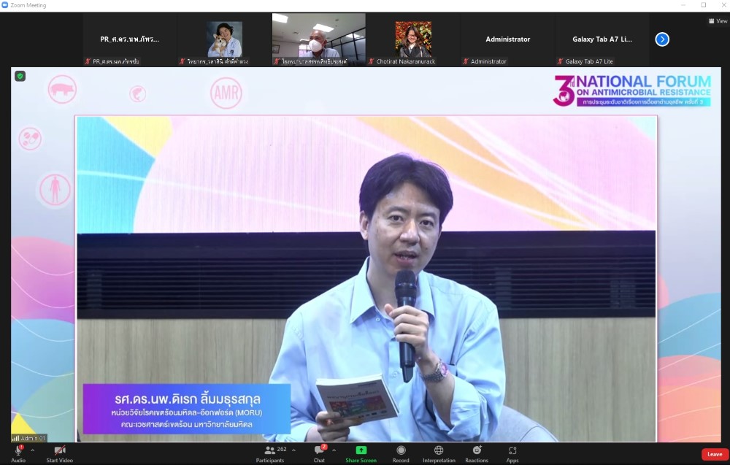The image size is (730, 465).
Task: Show next participants with blue arrow
Action: point(662,39)
